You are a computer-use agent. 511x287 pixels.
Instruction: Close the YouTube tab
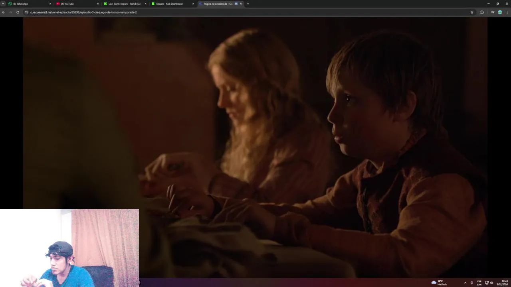(x=98, y=4)
